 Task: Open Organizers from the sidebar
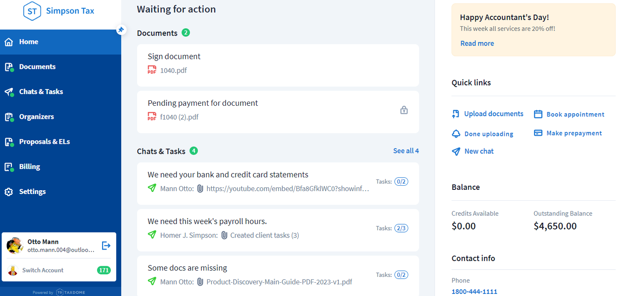point(36,117)
